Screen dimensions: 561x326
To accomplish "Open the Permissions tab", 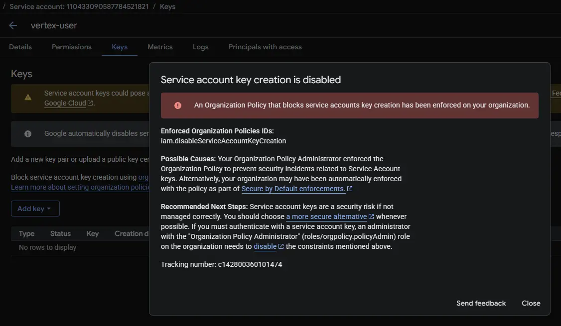I will click(x=72, y=47).
